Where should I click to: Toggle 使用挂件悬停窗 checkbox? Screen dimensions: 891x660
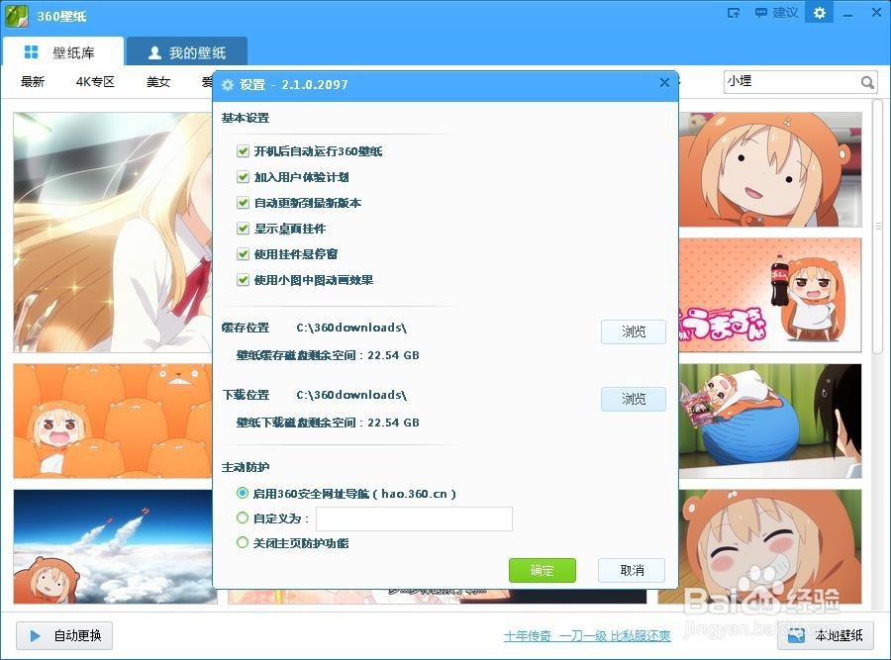[x=243, y=254]
